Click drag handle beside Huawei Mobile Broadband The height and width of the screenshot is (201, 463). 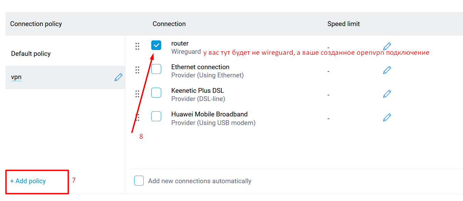point(137,117)
